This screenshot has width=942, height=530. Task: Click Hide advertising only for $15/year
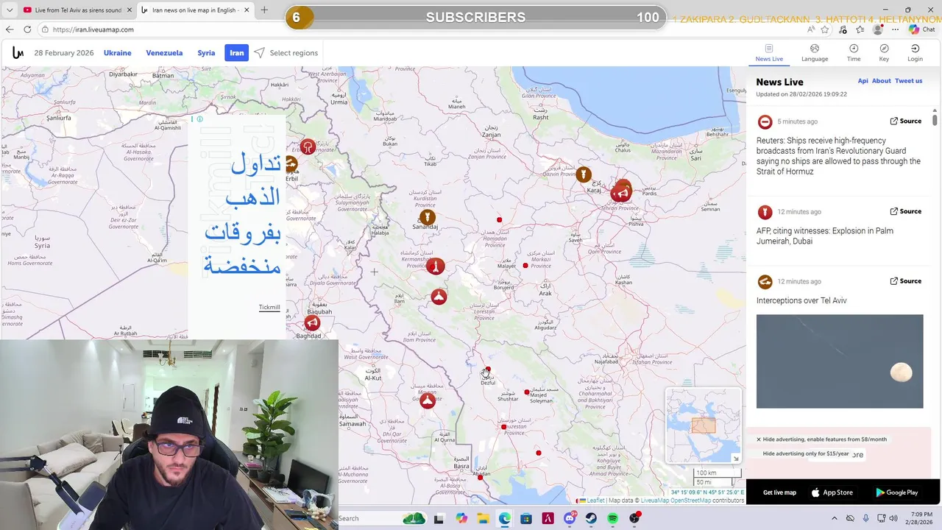(806, 453)
